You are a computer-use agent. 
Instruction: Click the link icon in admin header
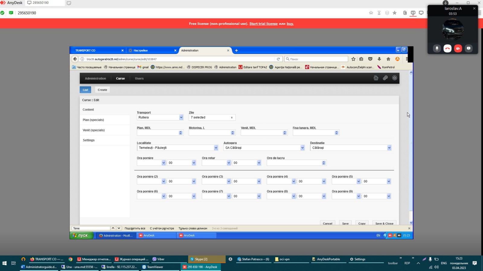tap(385, 78)
